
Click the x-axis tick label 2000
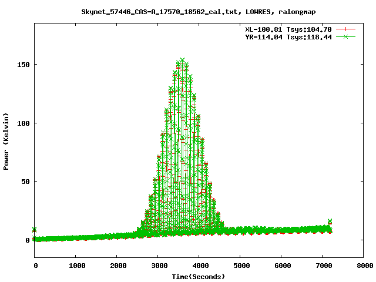[x=118, y=266]
